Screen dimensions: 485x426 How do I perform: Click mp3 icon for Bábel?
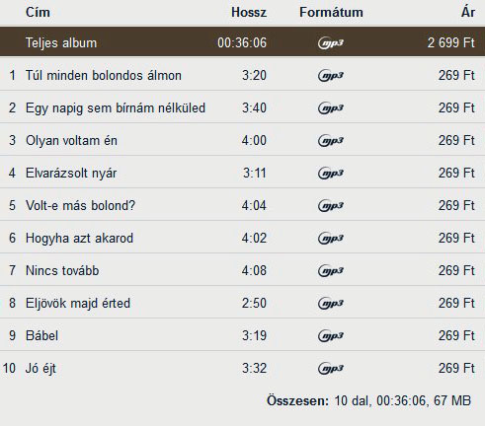pos(331,336)
